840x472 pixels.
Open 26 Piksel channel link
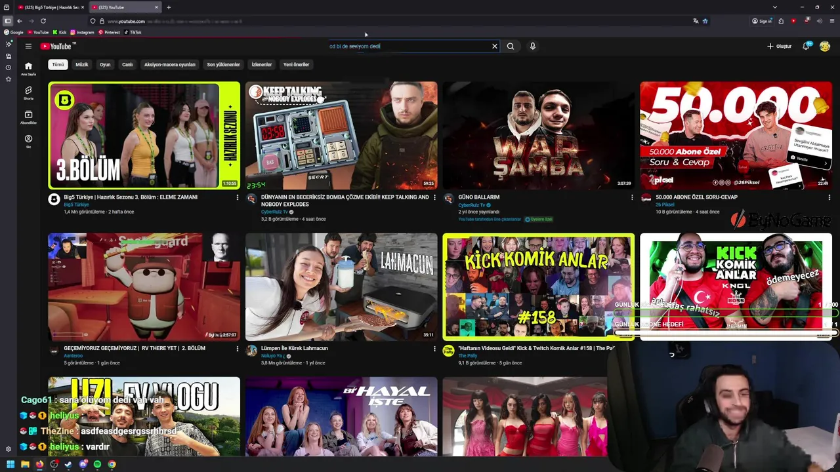coord(665,205)
